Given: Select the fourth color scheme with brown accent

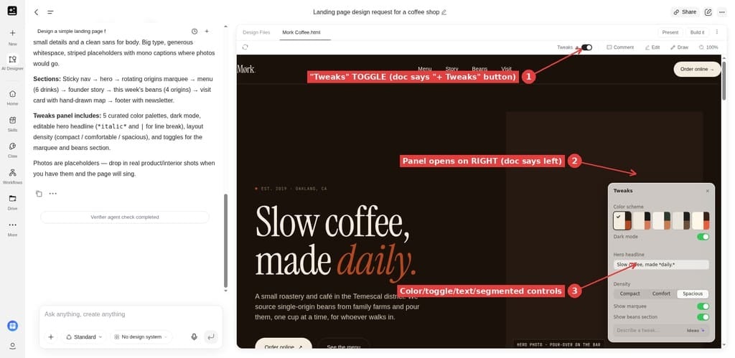Looking at the screenshot, I should point(681,221).
